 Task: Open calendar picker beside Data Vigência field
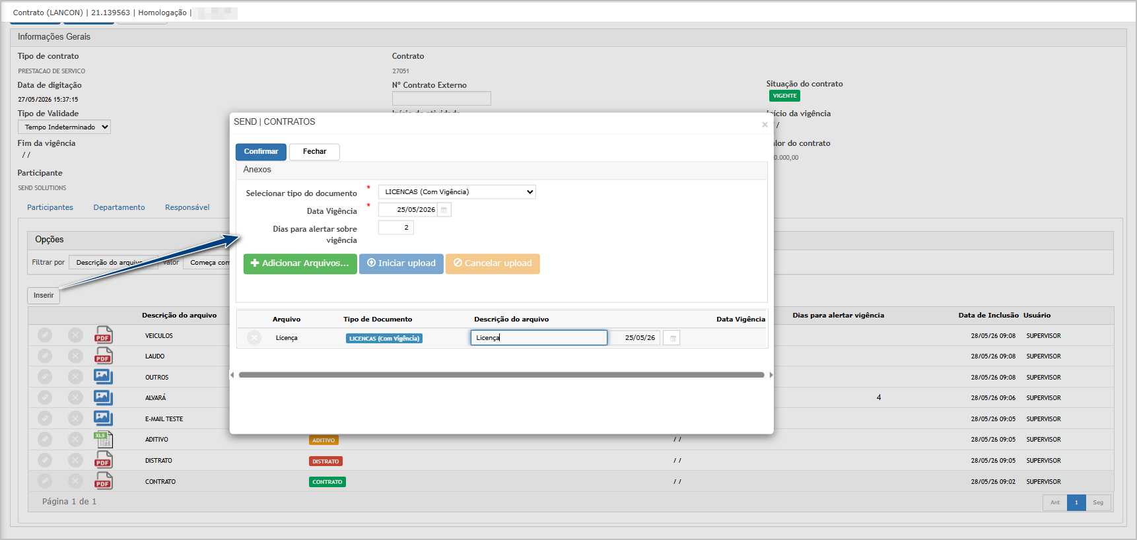click(444, 210)
